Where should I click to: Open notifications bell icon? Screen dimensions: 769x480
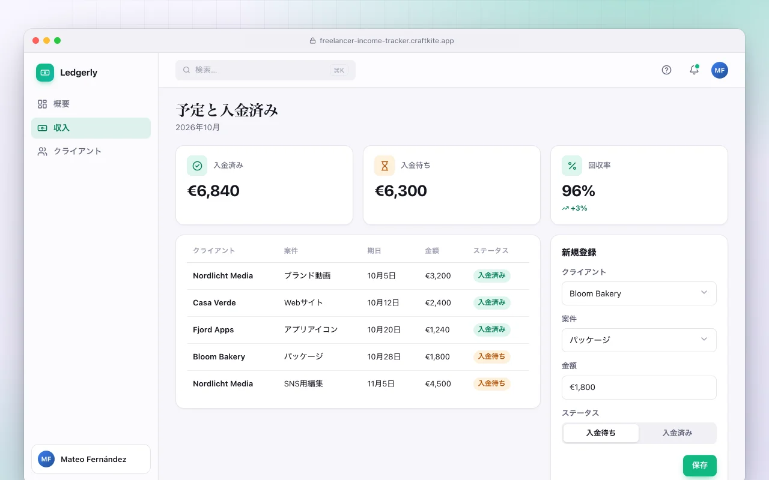[x=694, y=70]
